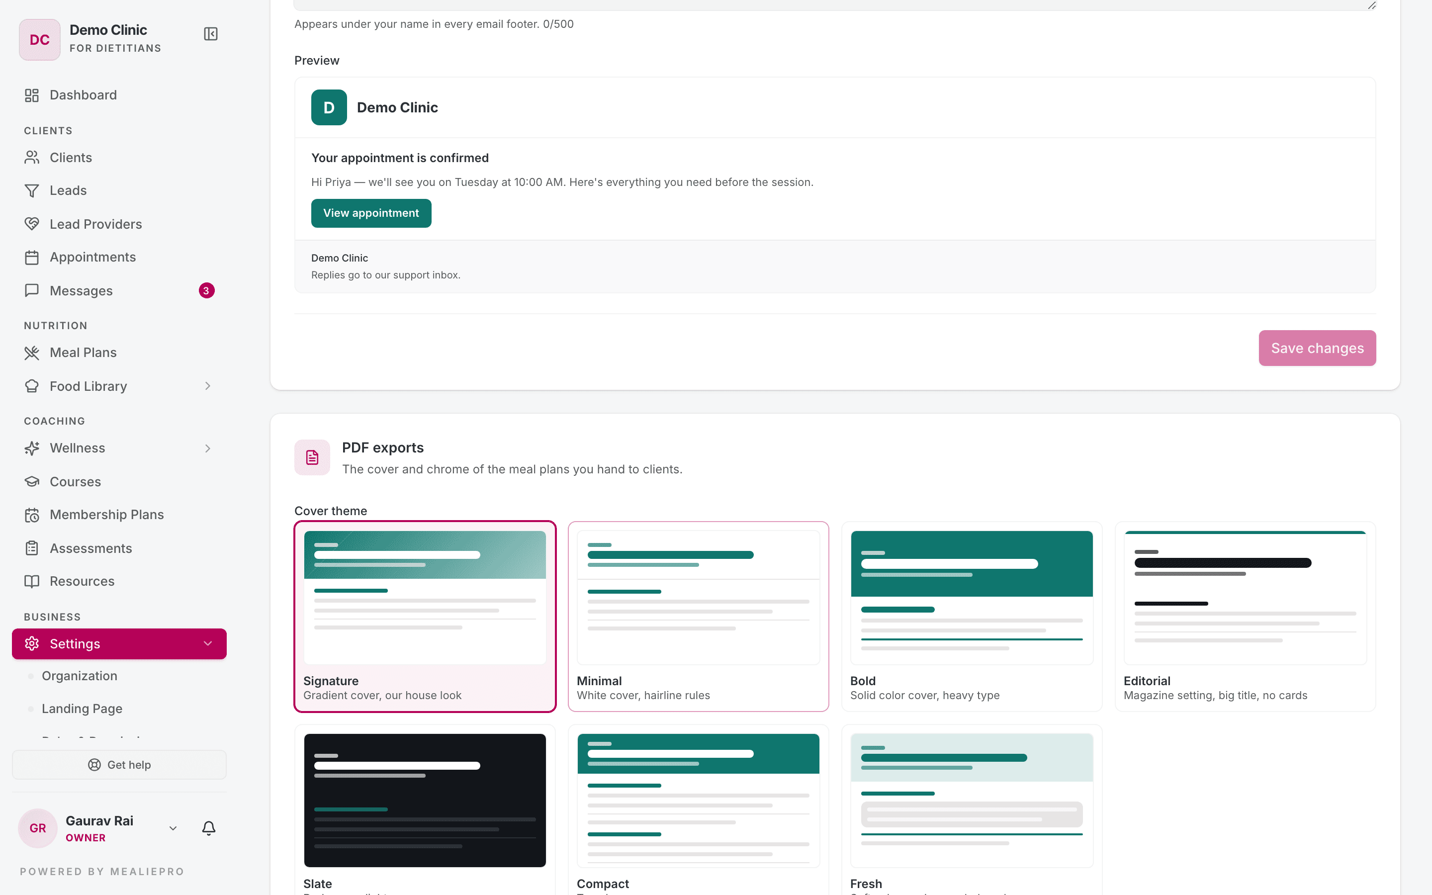This screenshot has height=895, width=1432.
Task: Click the Meal Plans utensils icon
Action: 32,353
